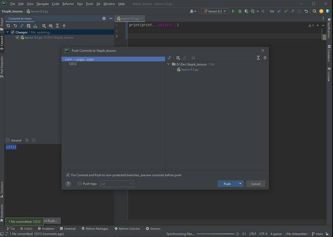Click Group By icon in push dialog
Image resolution: width=333 pixels, height=237 pixels.
[178, 58]
